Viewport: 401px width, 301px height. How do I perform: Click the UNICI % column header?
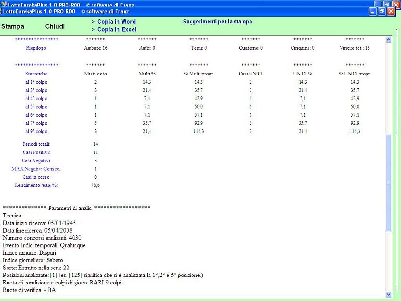303,74
